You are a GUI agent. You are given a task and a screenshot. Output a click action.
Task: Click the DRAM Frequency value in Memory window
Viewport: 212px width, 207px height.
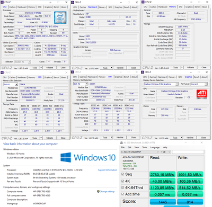tap(183, 27)
